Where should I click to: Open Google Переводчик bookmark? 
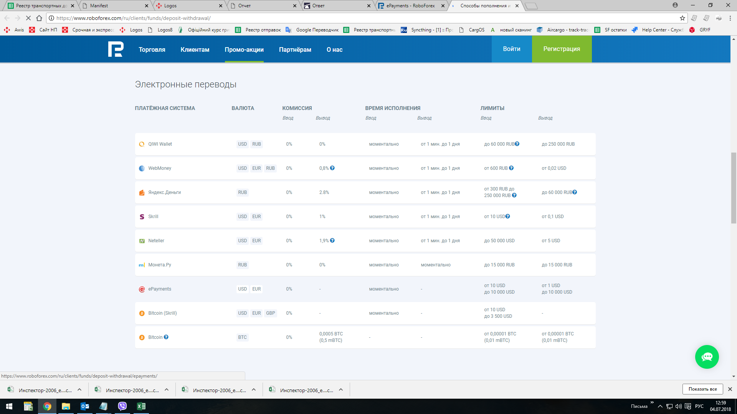tap(312, 30)
